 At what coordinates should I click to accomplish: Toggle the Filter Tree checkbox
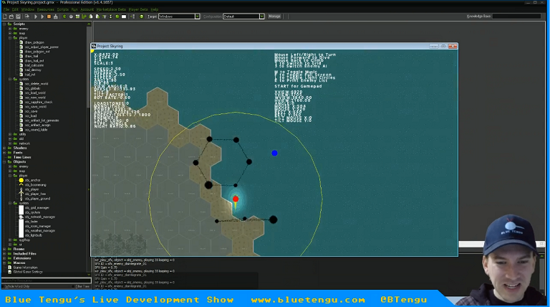pyautogui.click(x=74, y=286)
